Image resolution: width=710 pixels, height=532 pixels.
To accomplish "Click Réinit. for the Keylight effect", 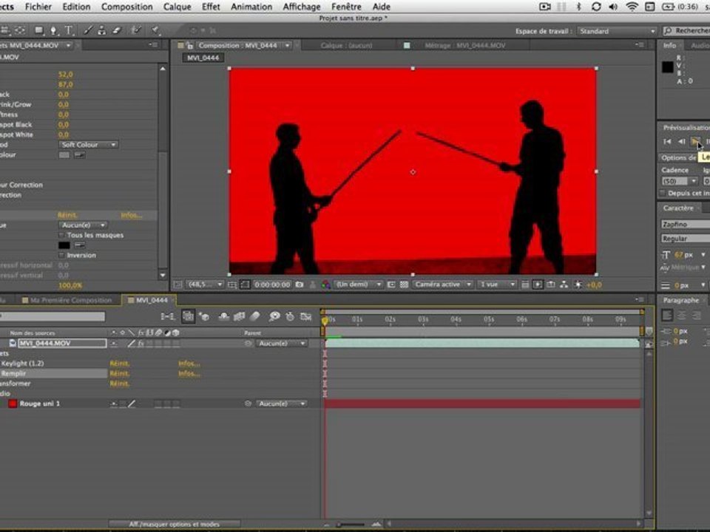I will (120, 364).
